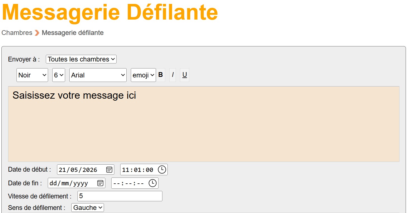407x213 pixels.
Task: Open calendar picker for Date de début
Action: [109, 169]
